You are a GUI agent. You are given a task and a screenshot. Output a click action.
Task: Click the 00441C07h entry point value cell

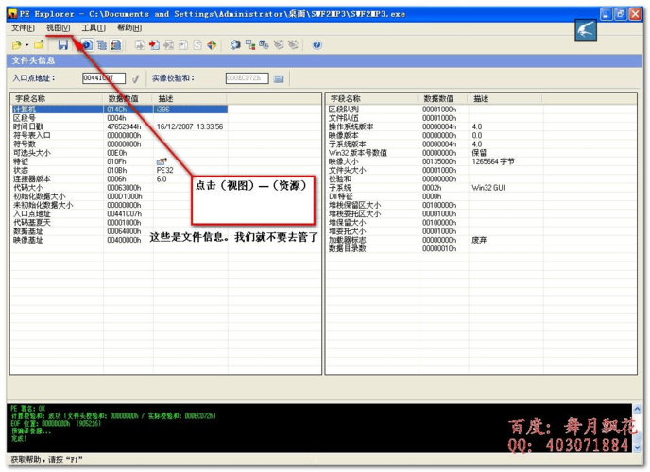(125, 213)
